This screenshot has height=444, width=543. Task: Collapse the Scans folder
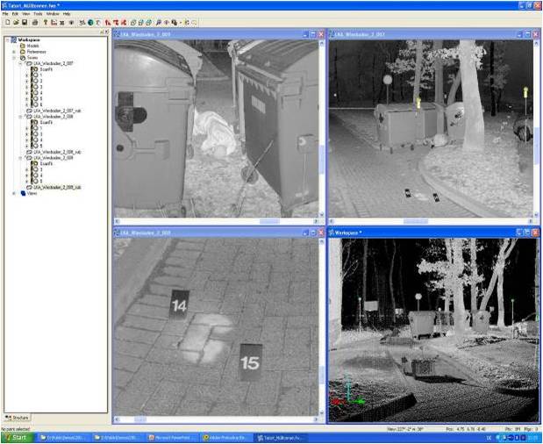point(14,58)
